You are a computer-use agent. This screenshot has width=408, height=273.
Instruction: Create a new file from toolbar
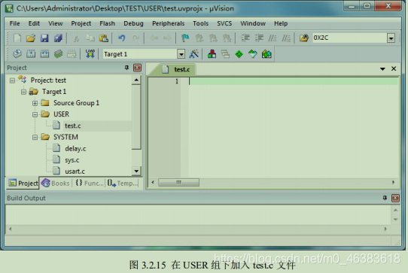(17, 38)
